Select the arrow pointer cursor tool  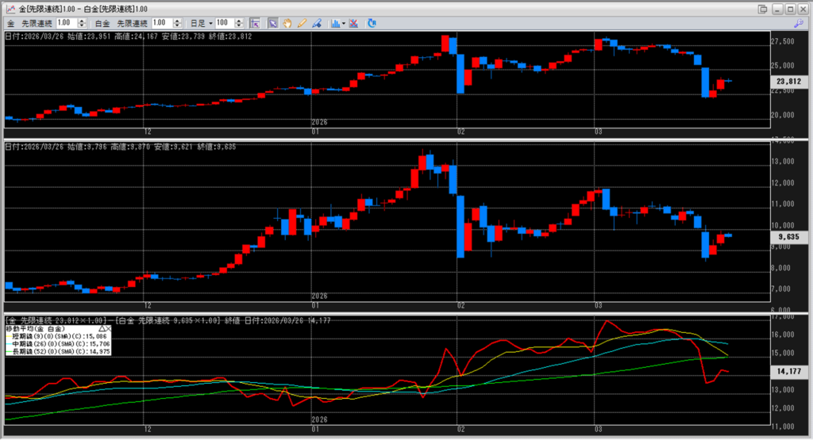(x=273, y=23)
